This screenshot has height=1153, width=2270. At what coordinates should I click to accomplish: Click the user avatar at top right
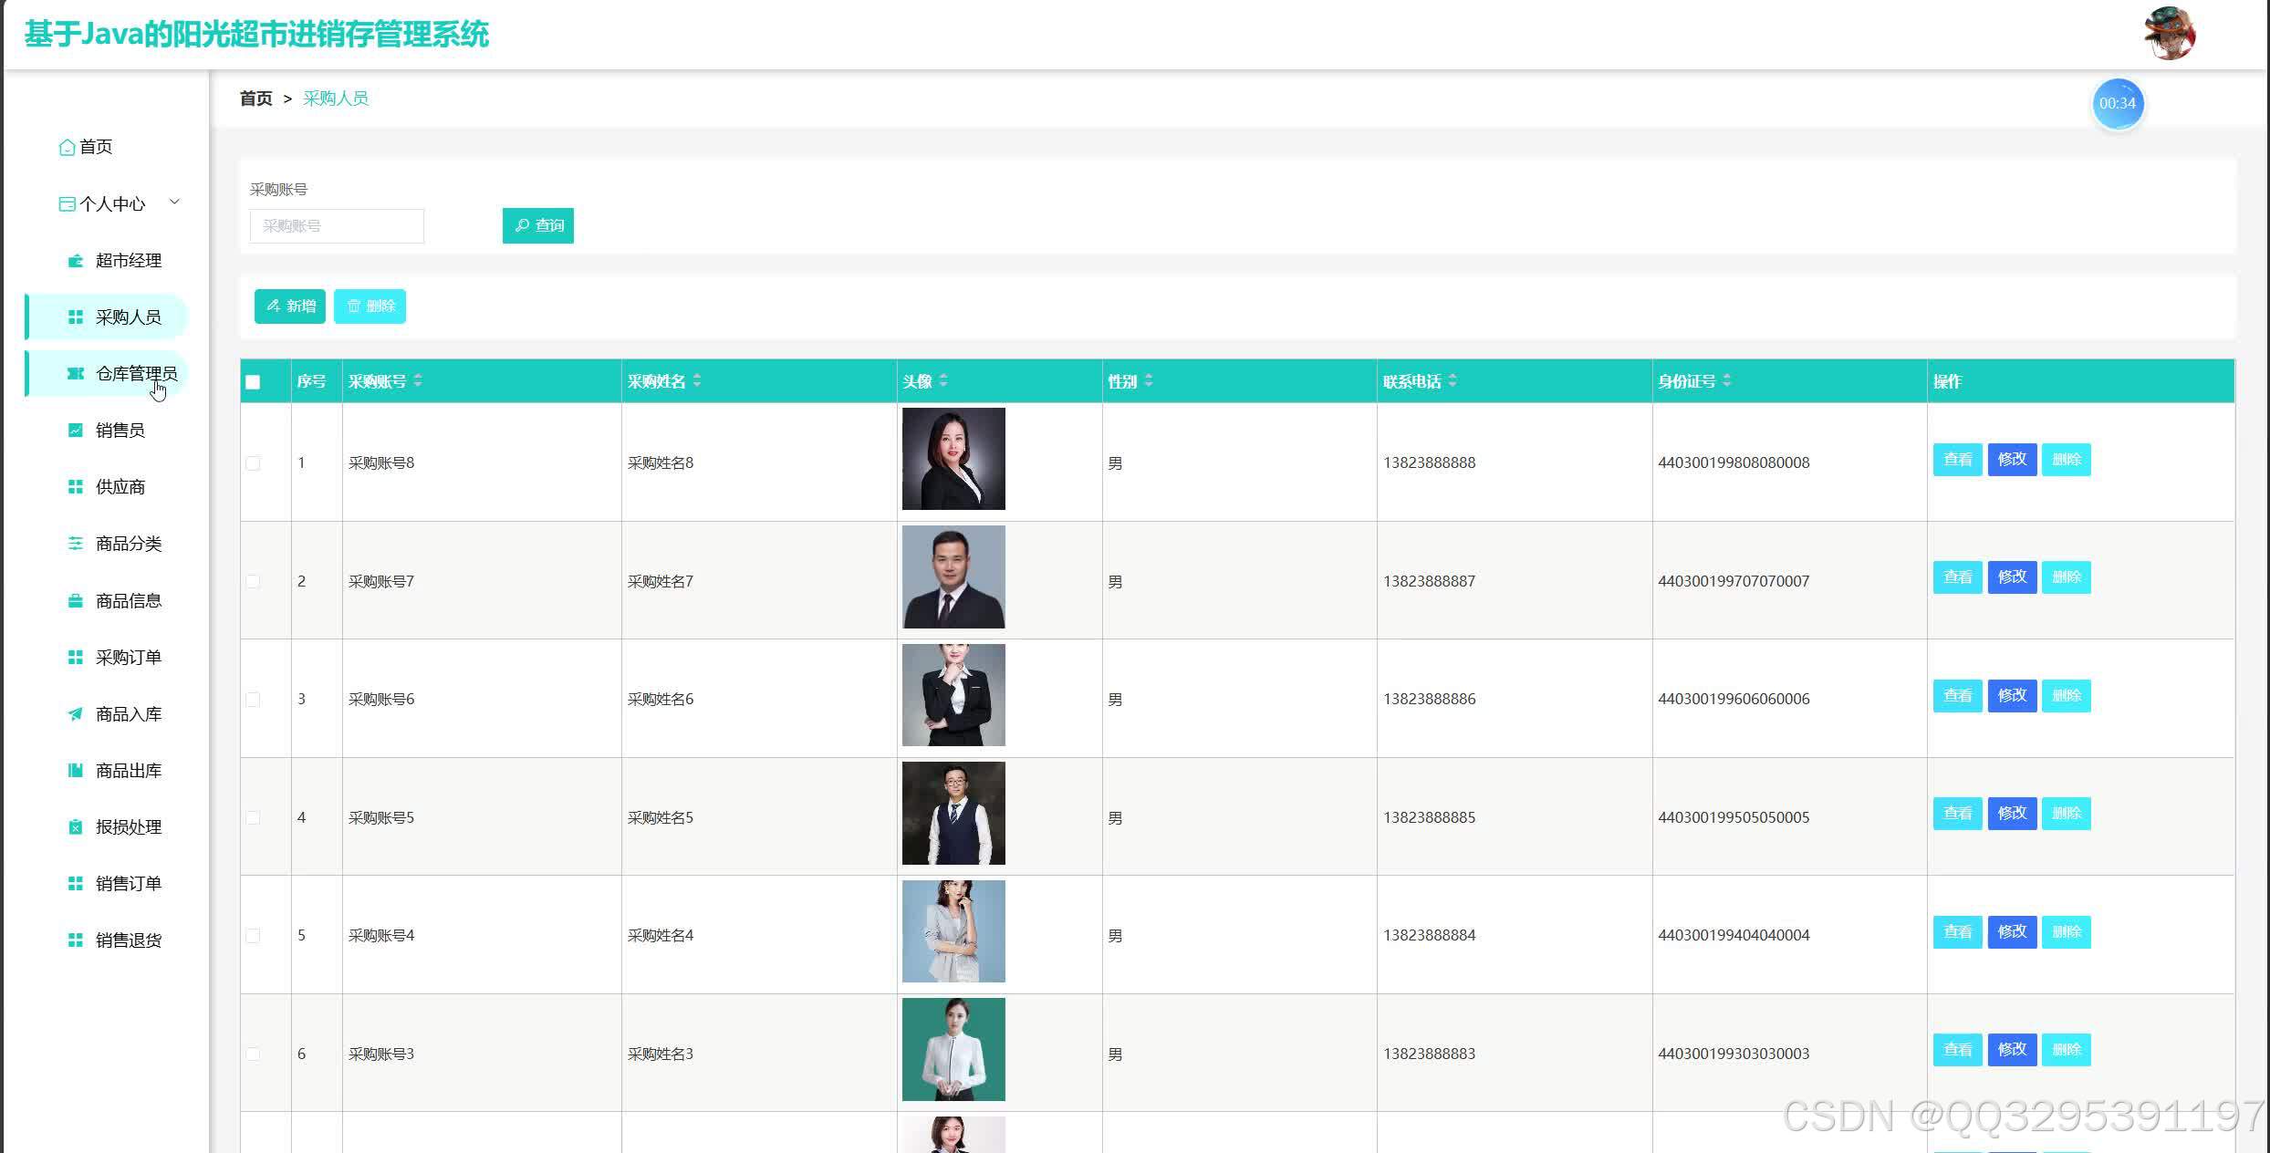coord(2170,34)
